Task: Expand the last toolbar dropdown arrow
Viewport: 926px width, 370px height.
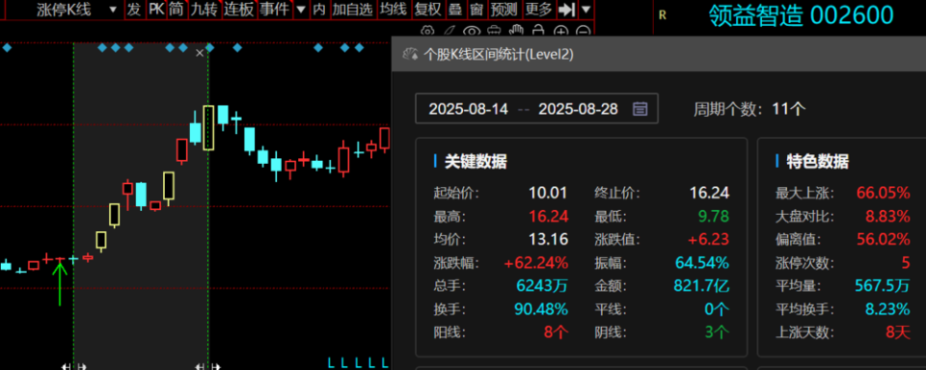Action: 586,10
